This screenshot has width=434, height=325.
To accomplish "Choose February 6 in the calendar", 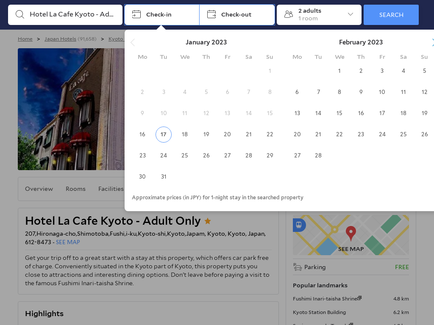I will (297, 92).
